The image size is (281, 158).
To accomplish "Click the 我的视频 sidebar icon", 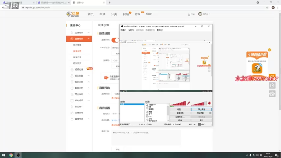I will coord(72,100).
